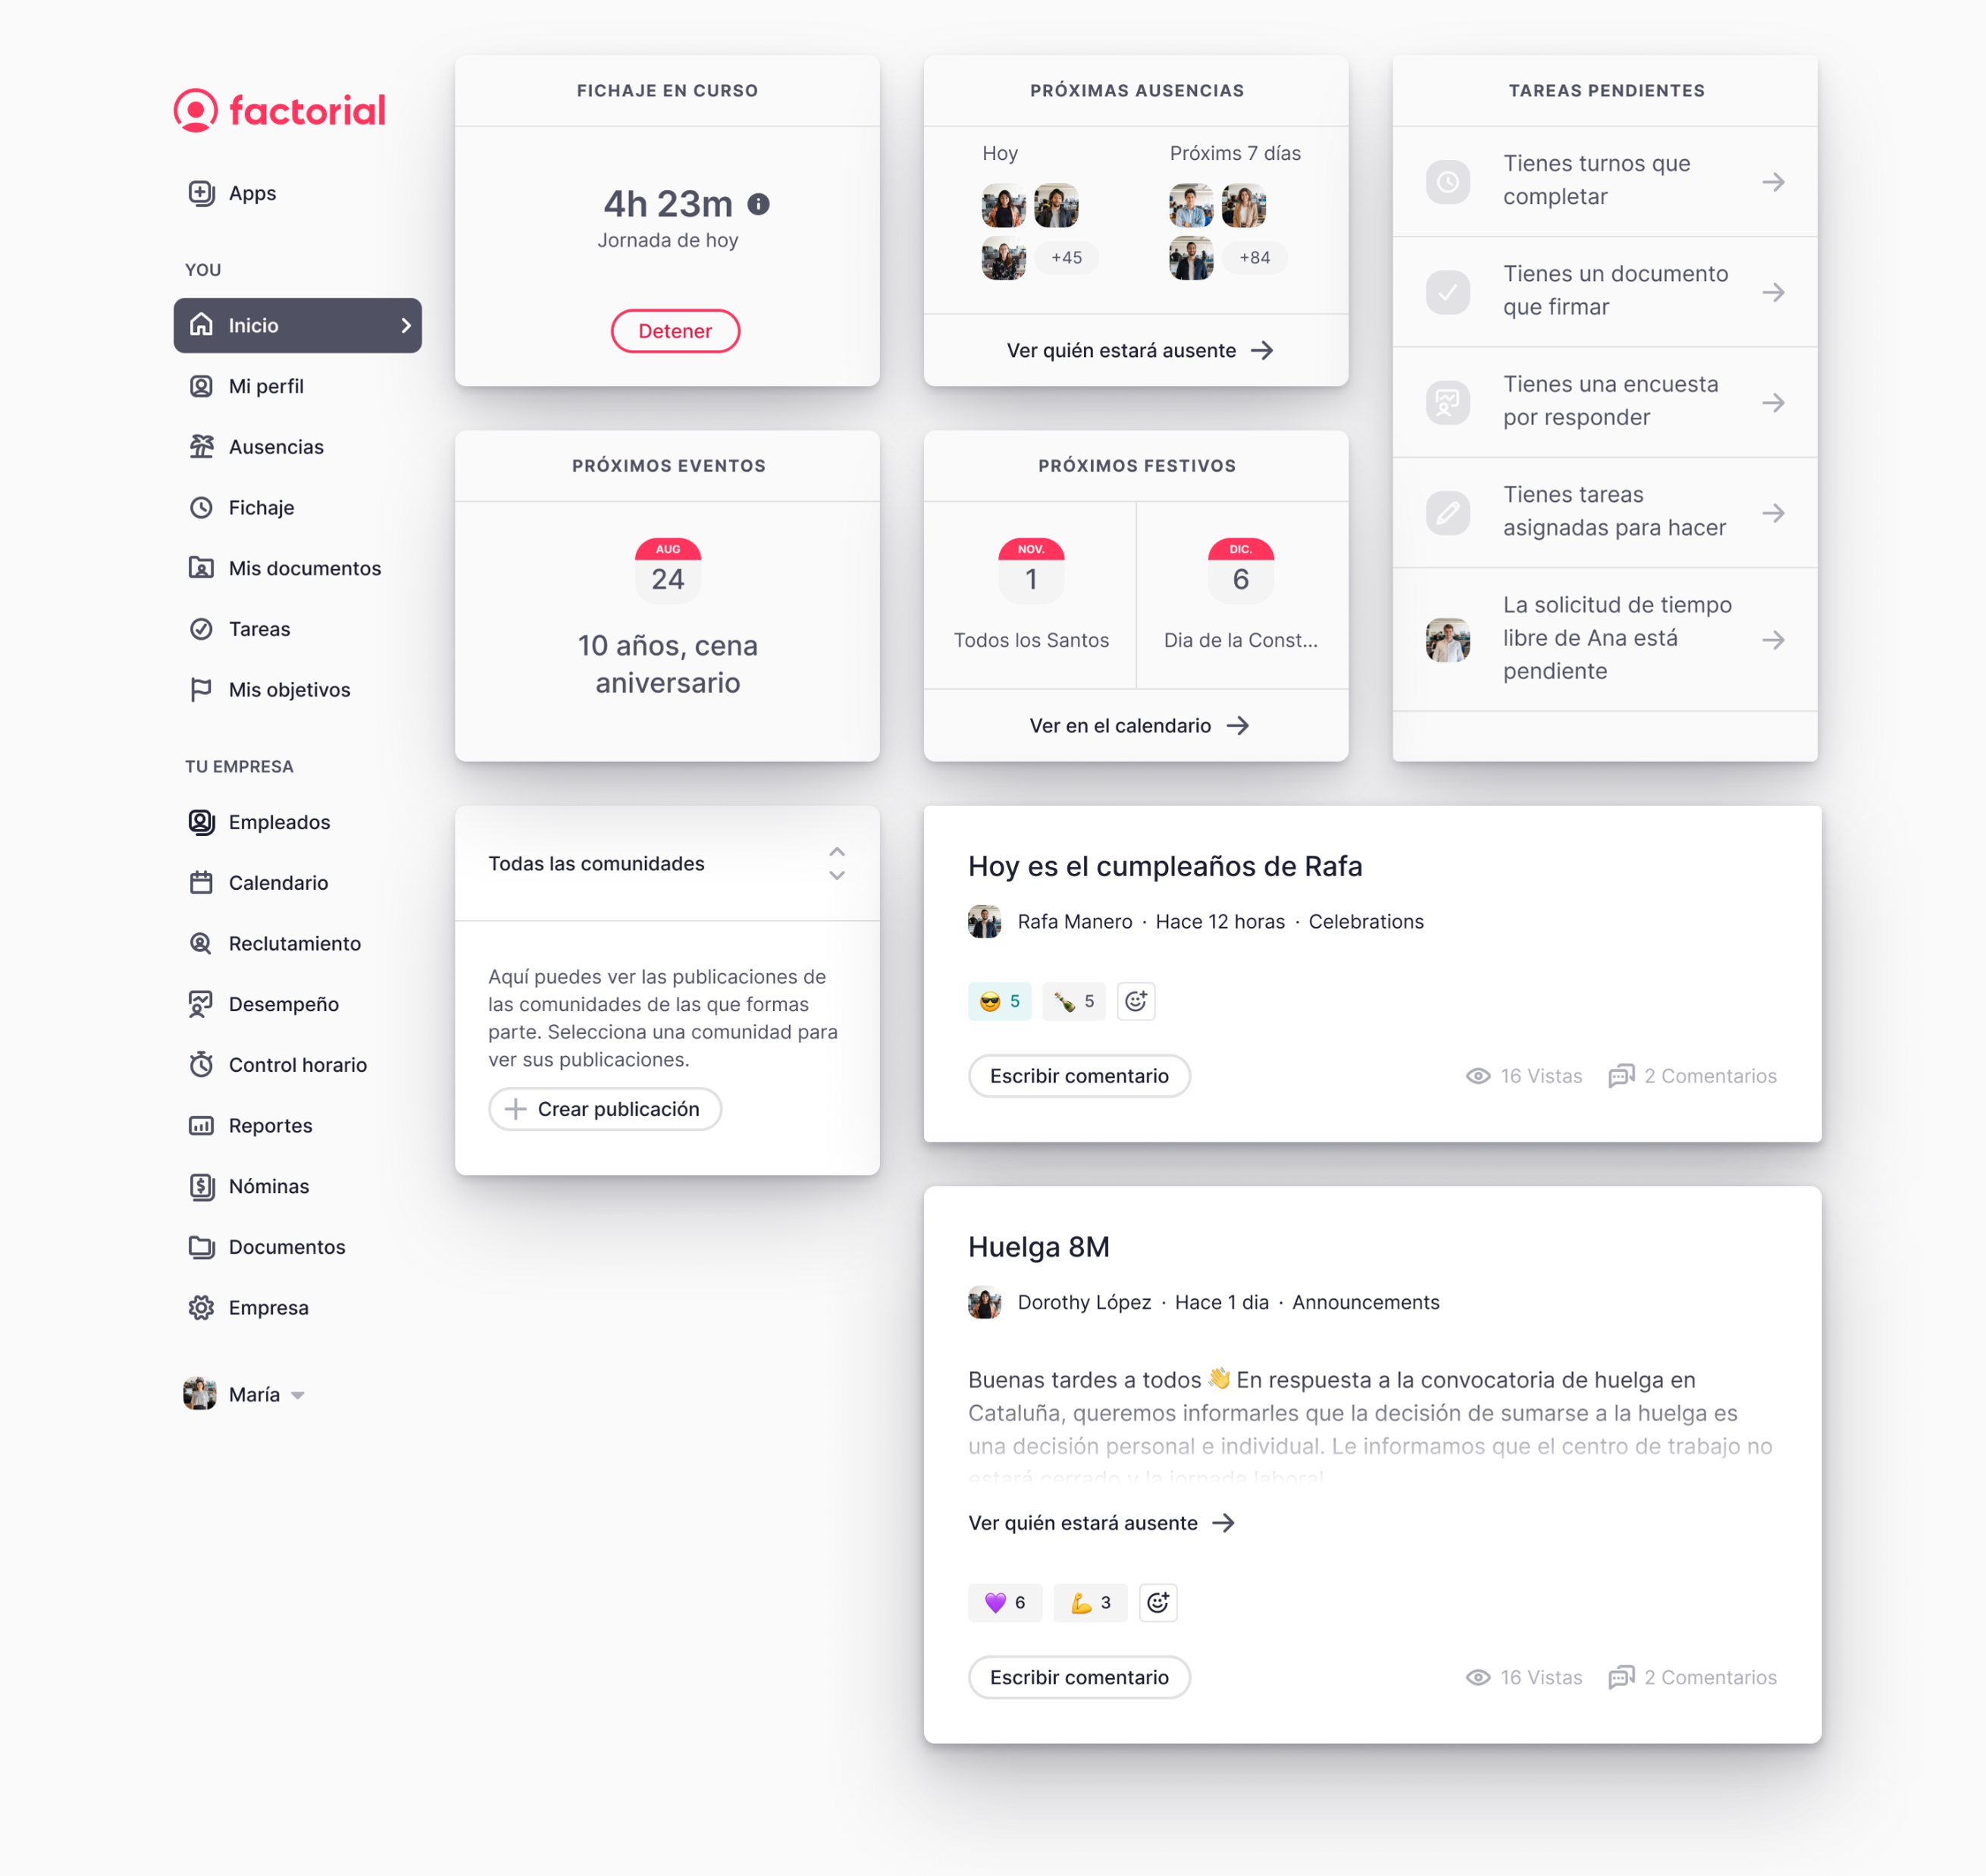The width and height of the screenshot is (1986, 1876).
Task: Click chevron arrow on Inicio menu item
Action: click(x=404, y=324)
